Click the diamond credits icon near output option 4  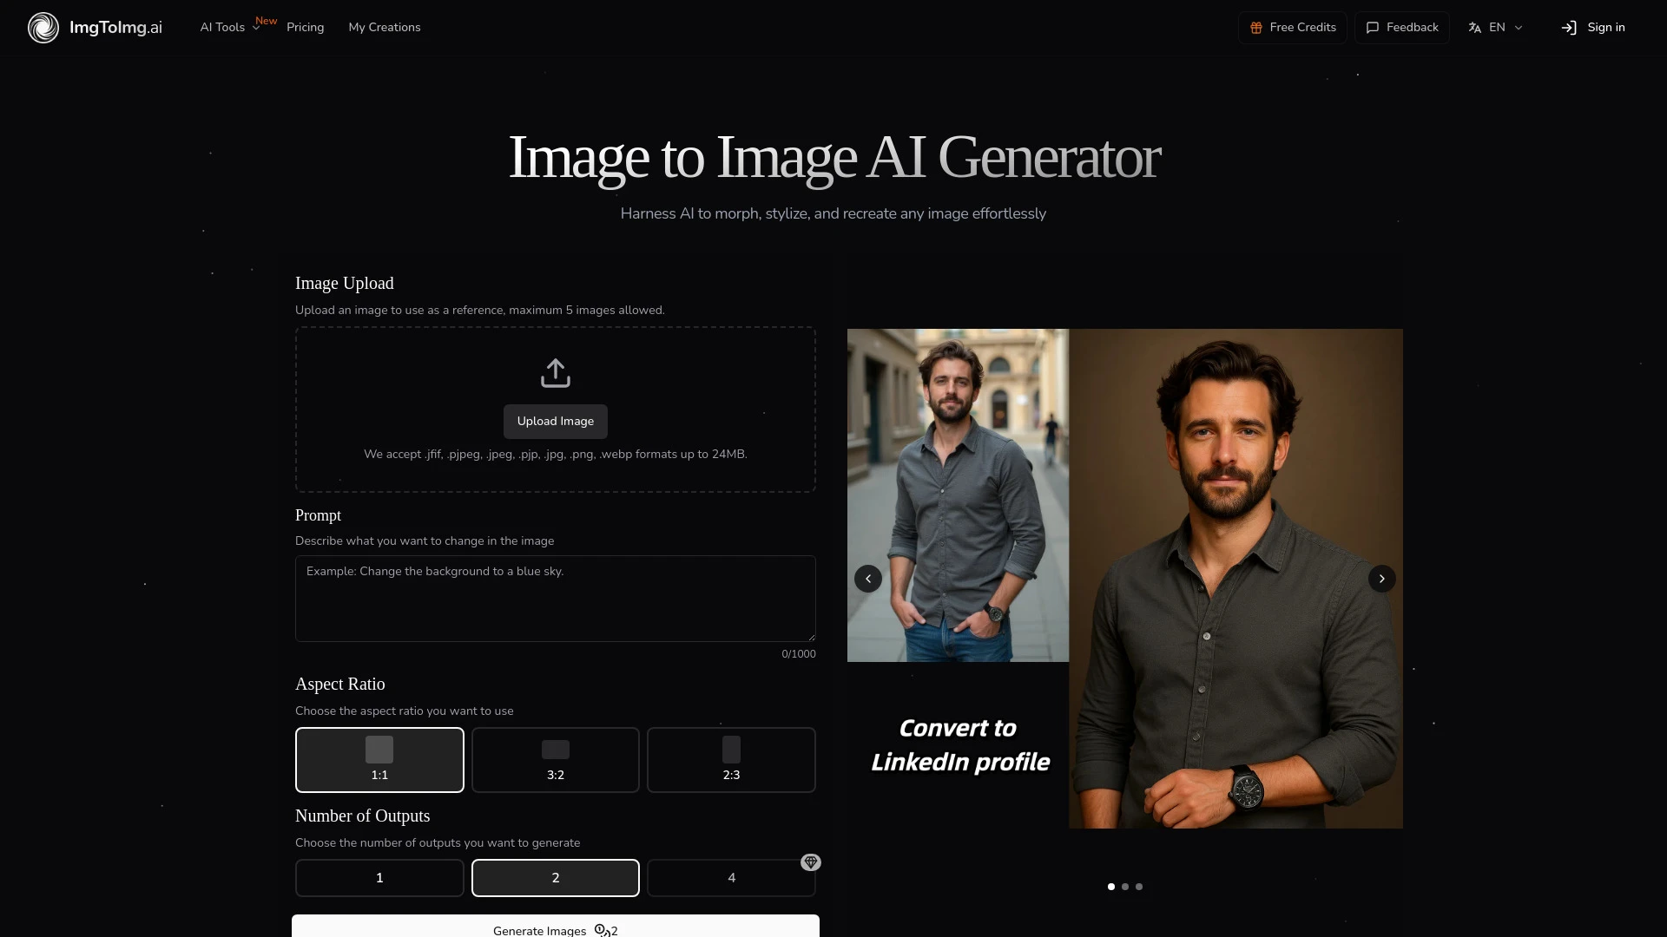811,862
